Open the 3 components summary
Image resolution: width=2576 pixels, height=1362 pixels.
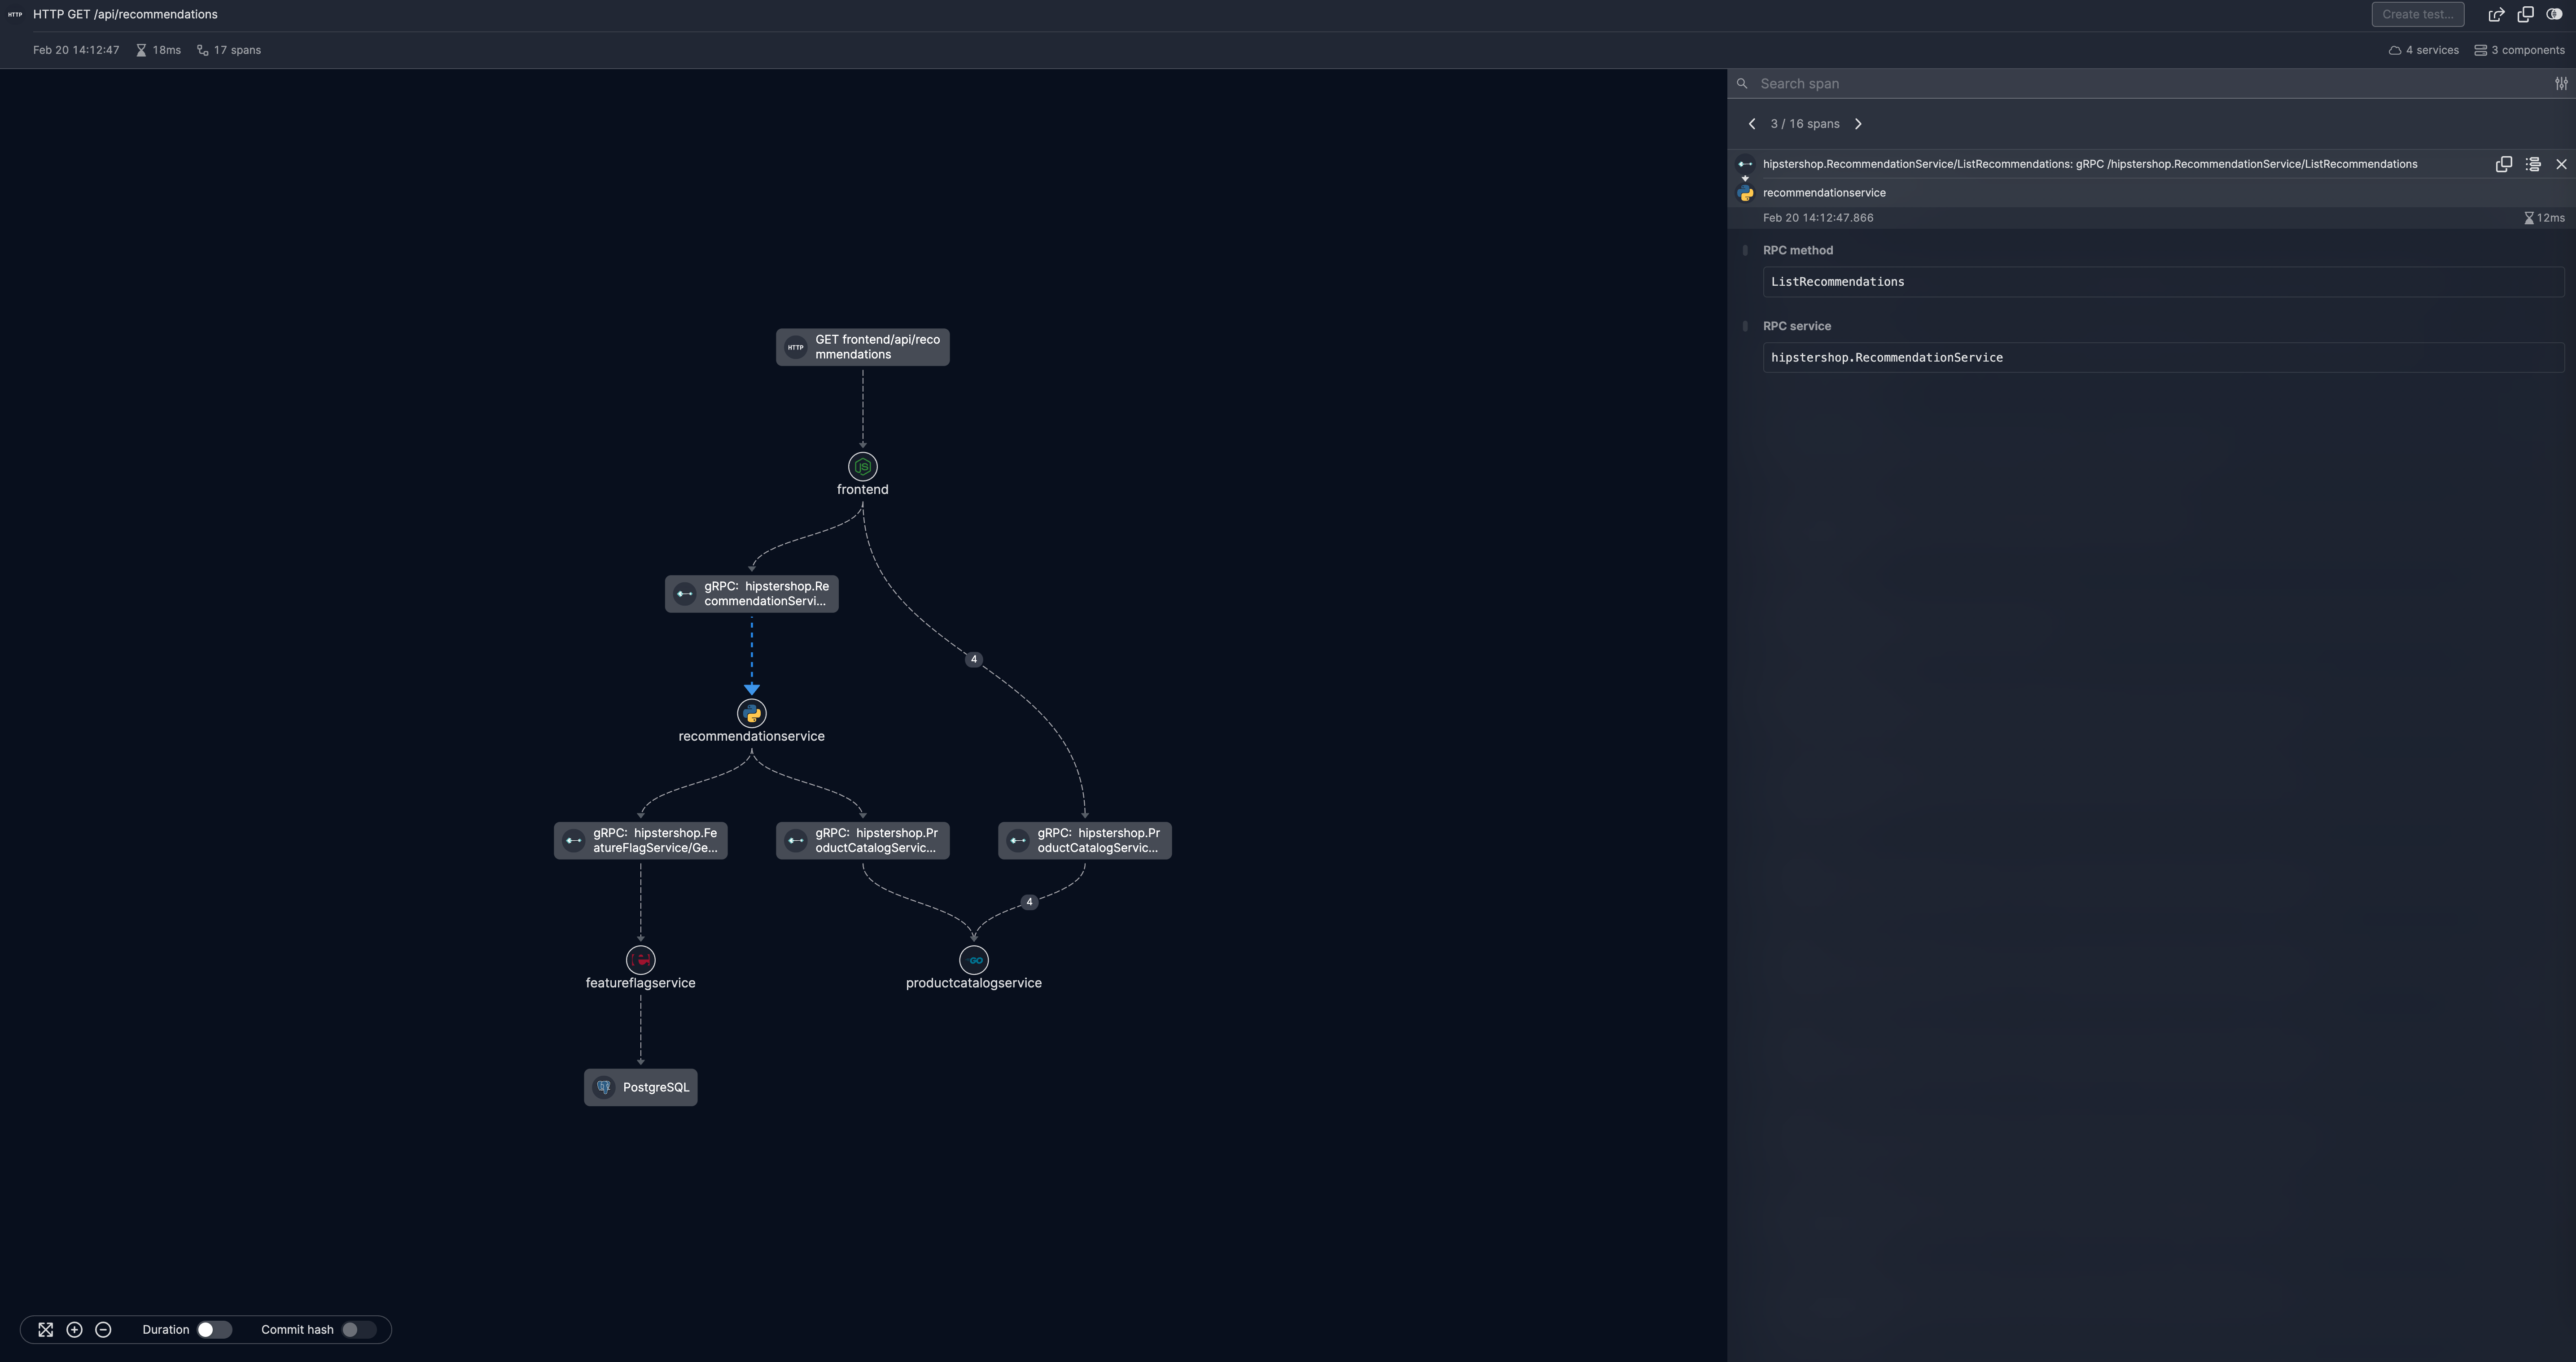coord(2519,50)
